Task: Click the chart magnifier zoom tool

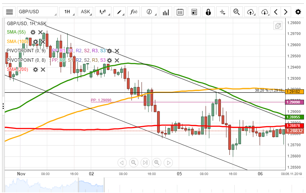Action: pos(237,12)
